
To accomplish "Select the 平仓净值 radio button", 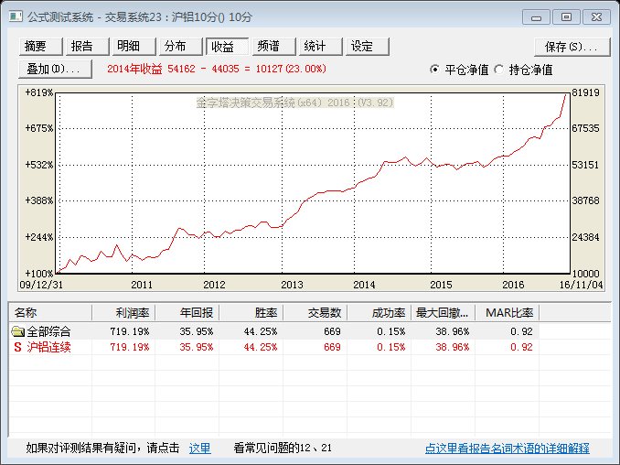I will tap(434, 70).
